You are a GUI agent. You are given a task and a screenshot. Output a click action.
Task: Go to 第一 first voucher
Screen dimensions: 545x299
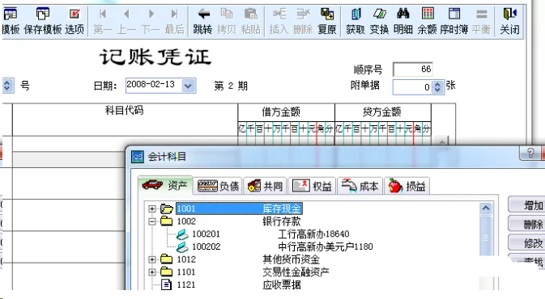103,21
